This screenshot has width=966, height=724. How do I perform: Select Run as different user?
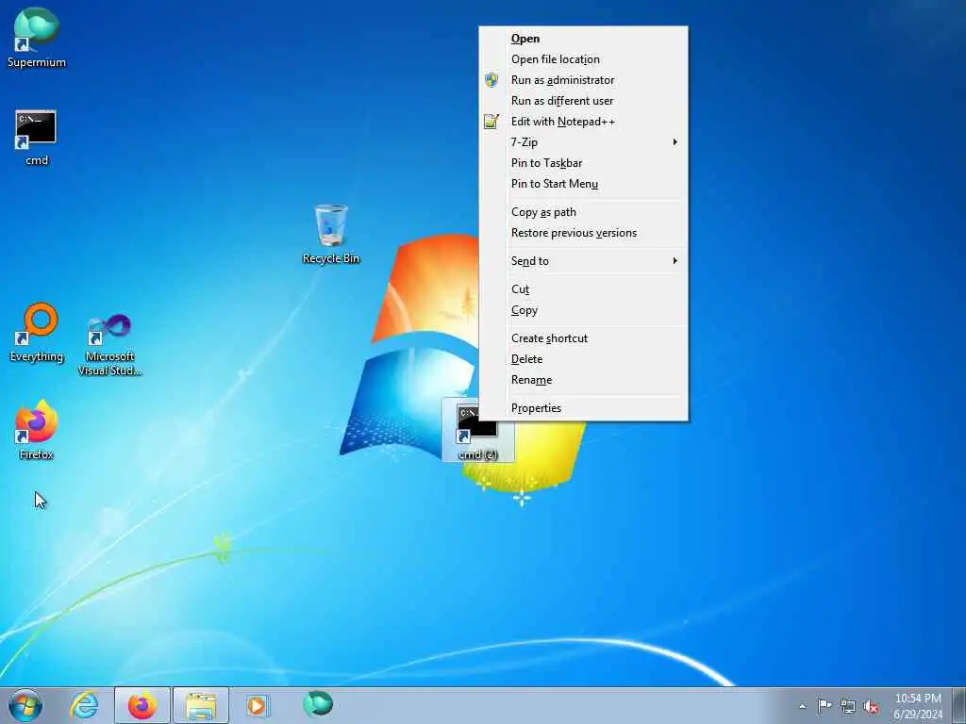coord(583,101)
